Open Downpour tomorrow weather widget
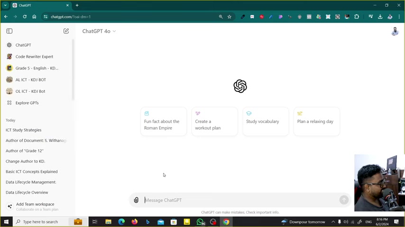Screen dimensions: 405x227 tap(304, 222)
